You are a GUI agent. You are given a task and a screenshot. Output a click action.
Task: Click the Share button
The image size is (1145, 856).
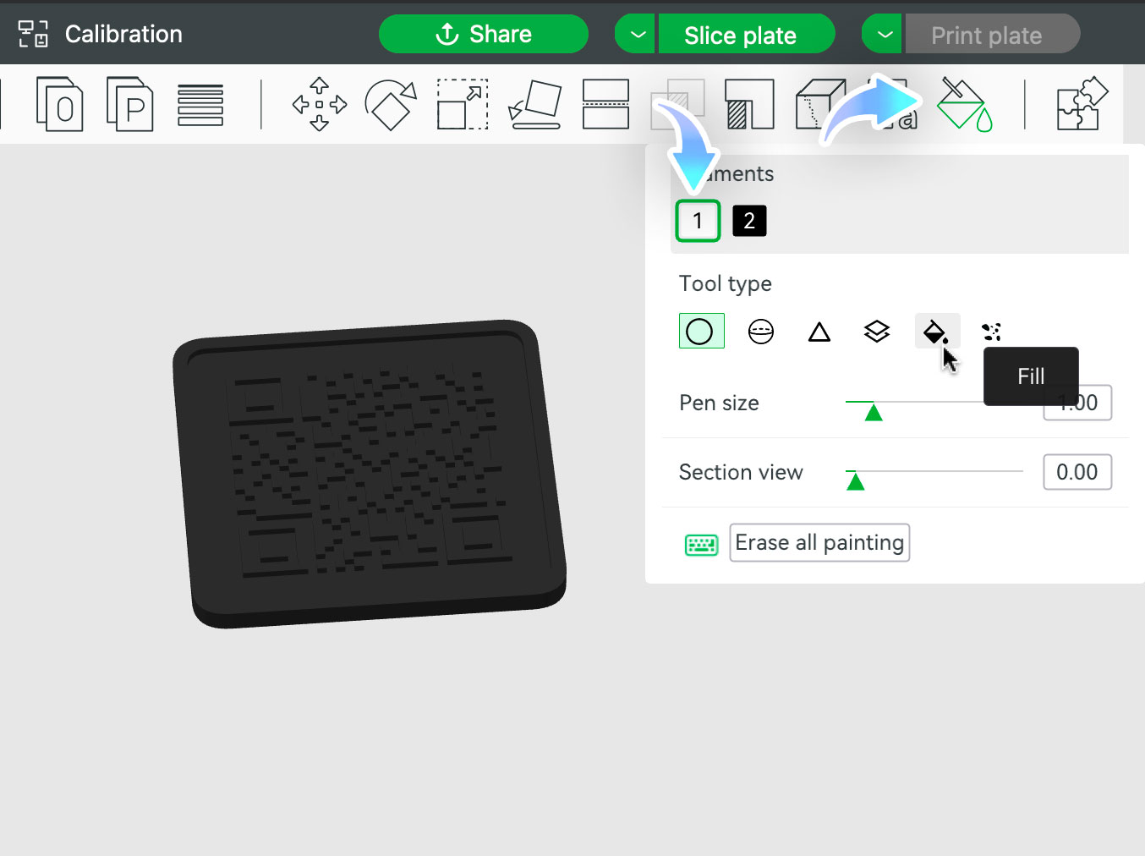point(483,34)
